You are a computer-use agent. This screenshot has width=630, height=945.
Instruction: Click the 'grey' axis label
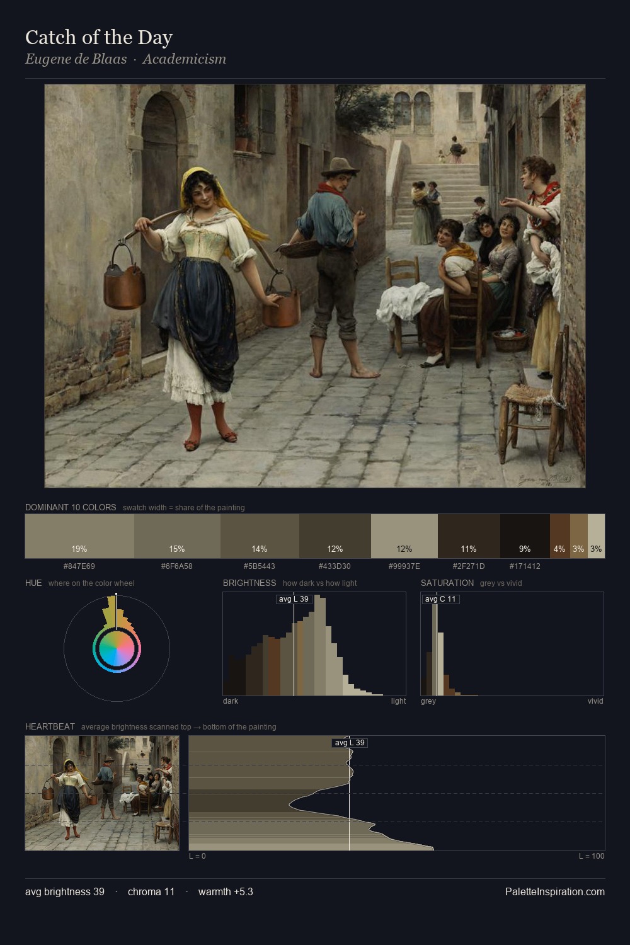point(428,701)
